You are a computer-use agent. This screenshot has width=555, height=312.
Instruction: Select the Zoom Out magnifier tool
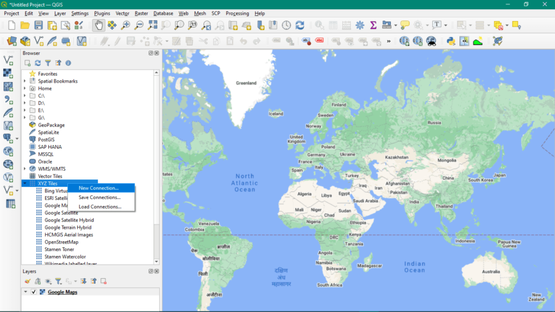[x=139, y=25]
